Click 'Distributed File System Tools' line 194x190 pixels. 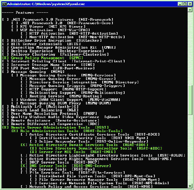93,176
